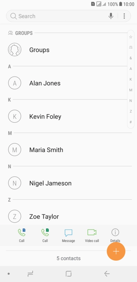
Task: Open Maria Smith contact
Action: [x=68, y=150]
